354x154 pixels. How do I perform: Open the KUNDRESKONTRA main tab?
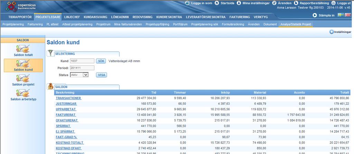pos(169,17)
